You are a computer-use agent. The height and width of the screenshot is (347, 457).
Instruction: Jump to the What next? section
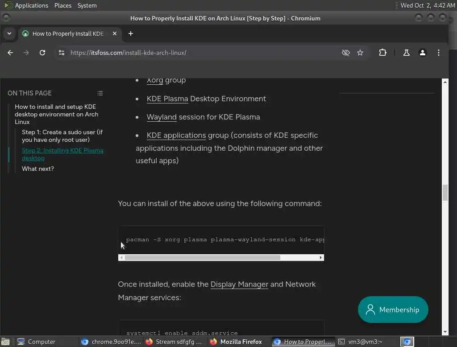38,169
